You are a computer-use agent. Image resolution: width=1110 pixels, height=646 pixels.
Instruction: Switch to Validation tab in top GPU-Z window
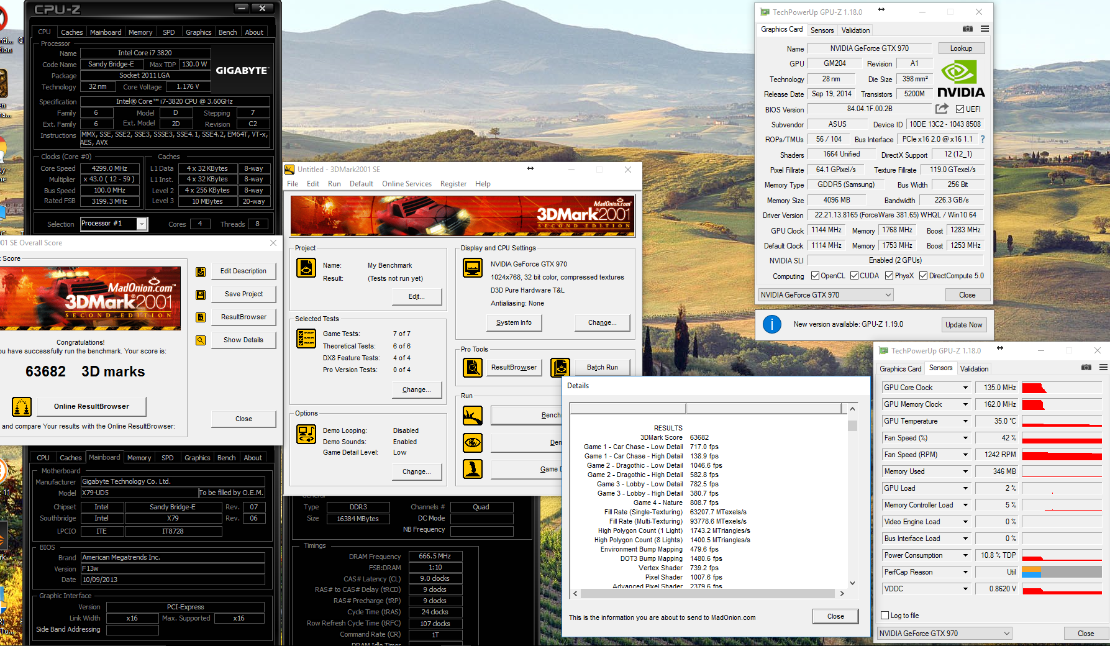click(x=855, y=30)
